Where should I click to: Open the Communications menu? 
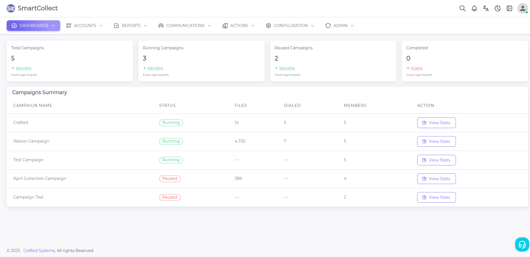[x=185, y=26]
